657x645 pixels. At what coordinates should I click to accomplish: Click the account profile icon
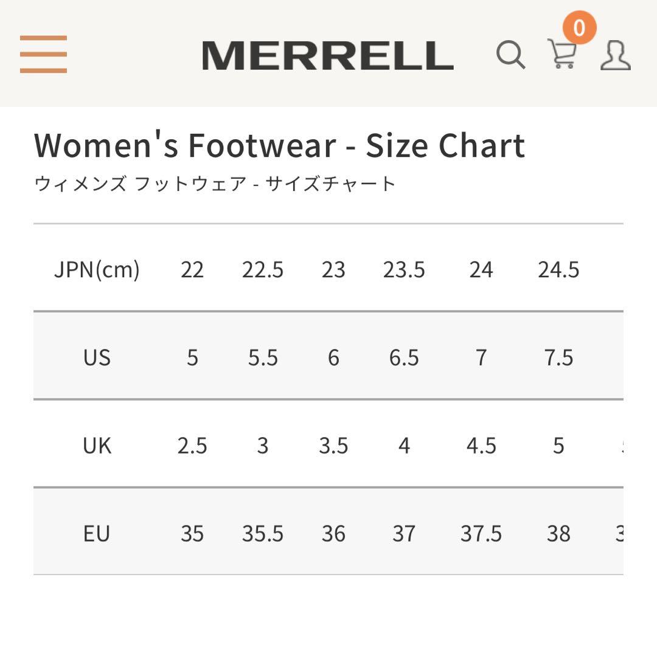tap(616, 56)
